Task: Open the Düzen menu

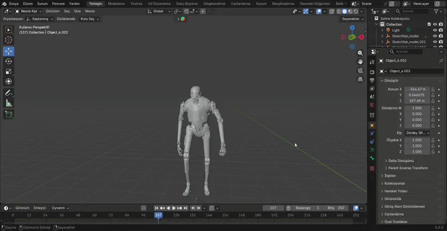Action: [x=28, y=3]
